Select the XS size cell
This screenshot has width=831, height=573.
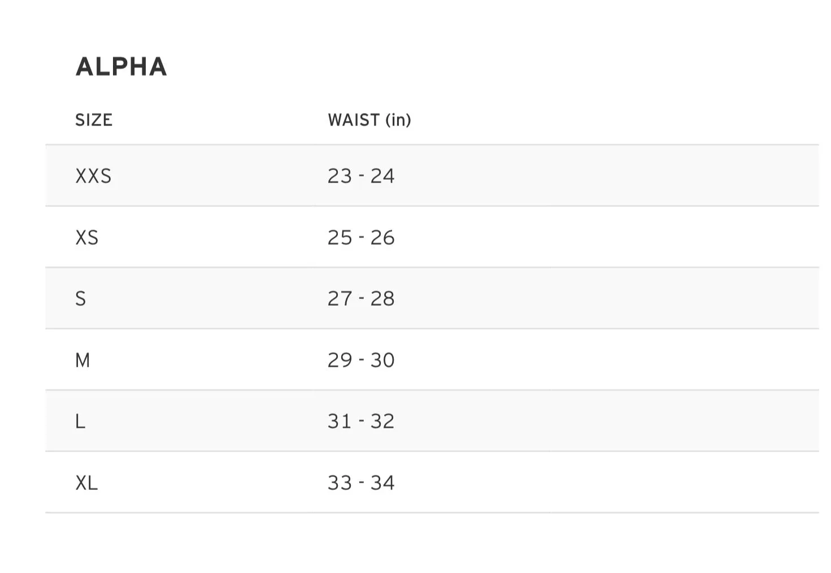(x=87, y=237)
